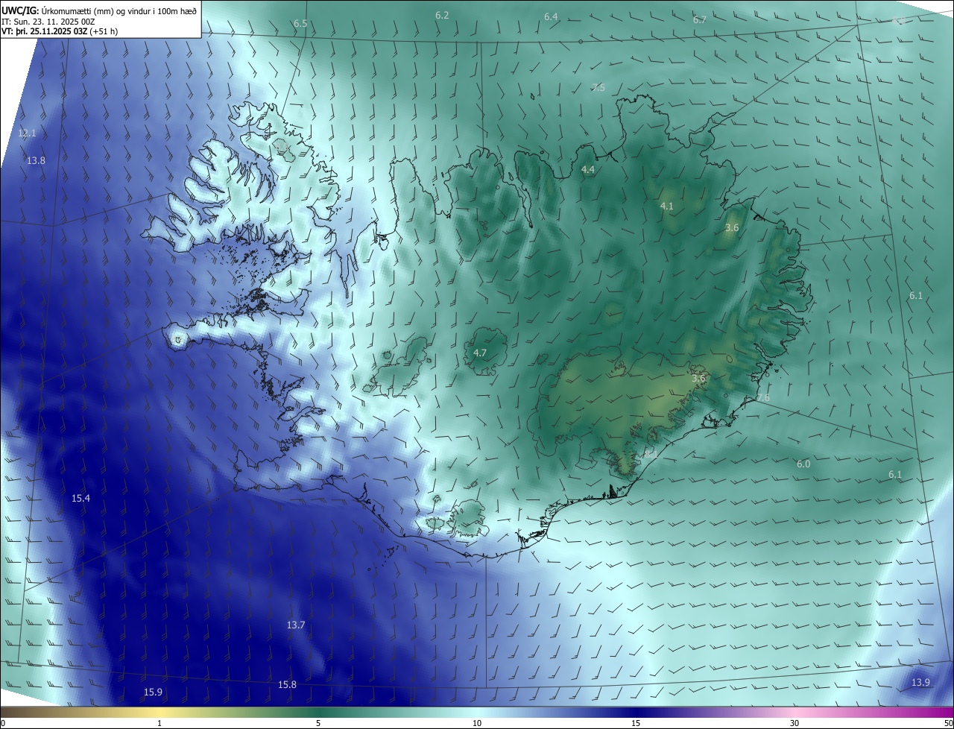
Task: Click the title text "UWC/IG: Úrkomumætti (mm)"
Action: pyautogui.click(x=58, y=10)
